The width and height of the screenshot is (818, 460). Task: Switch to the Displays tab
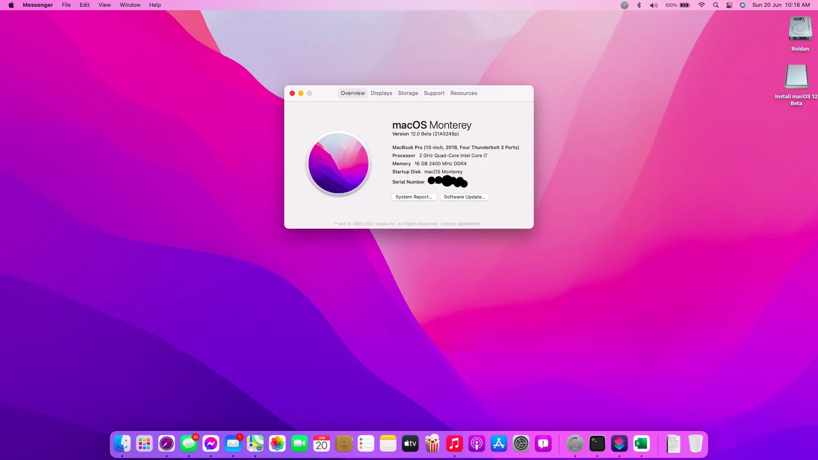click(381, 93)
